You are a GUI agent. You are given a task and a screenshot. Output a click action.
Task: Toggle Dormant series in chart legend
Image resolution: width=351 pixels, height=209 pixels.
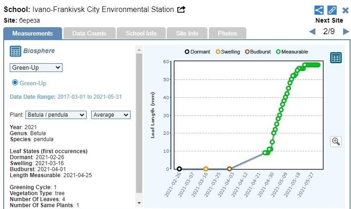198,52
